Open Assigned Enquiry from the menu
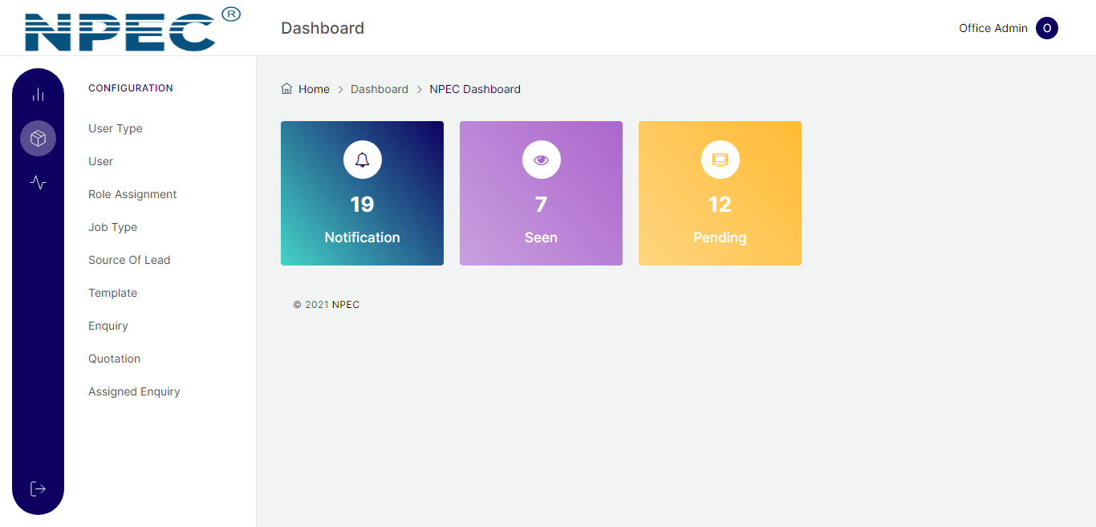1096x527 pixels. 134,391
